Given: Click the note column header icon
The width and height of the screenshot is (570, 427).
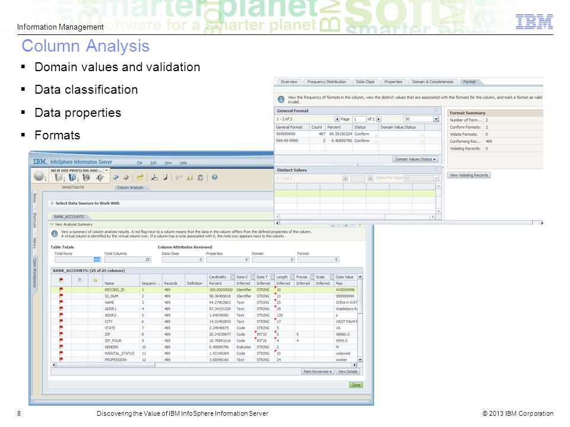Looking at the screenshot, I should pyautogui.click(x=95, y=280).
